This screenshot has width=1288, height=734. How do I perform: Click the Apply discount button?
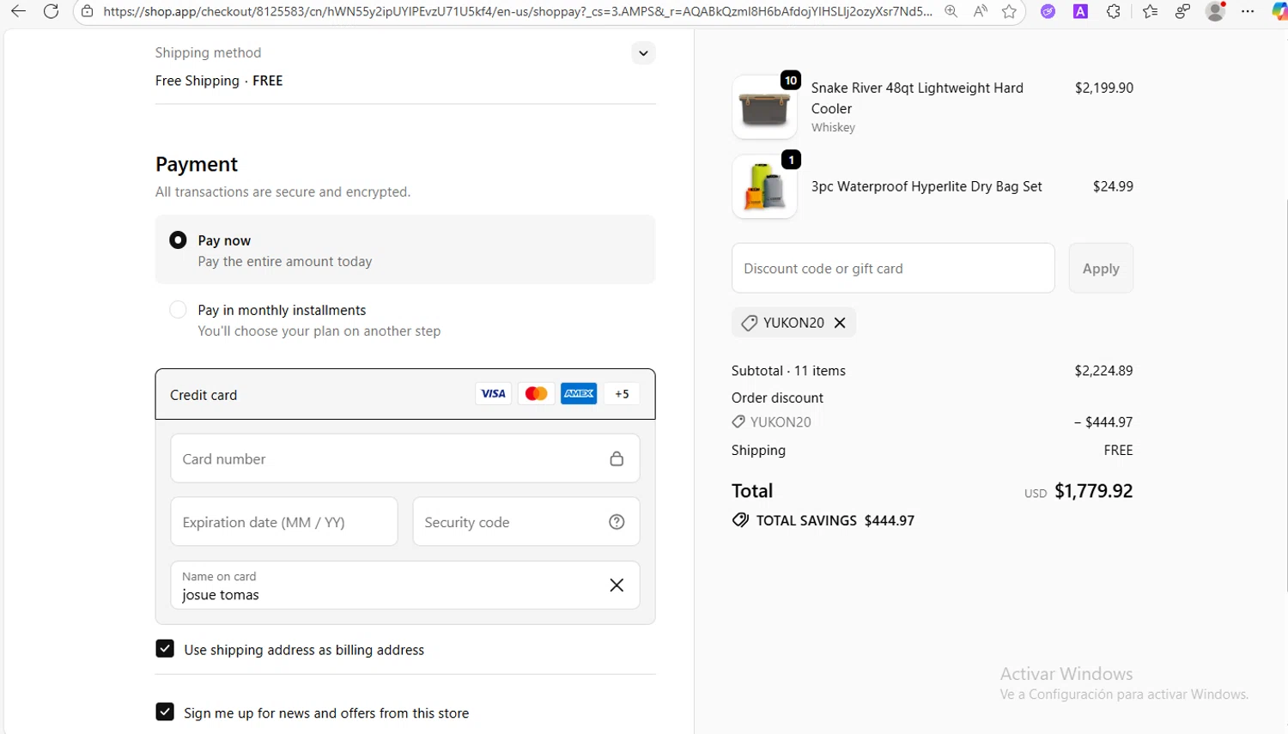[1101, 268]
